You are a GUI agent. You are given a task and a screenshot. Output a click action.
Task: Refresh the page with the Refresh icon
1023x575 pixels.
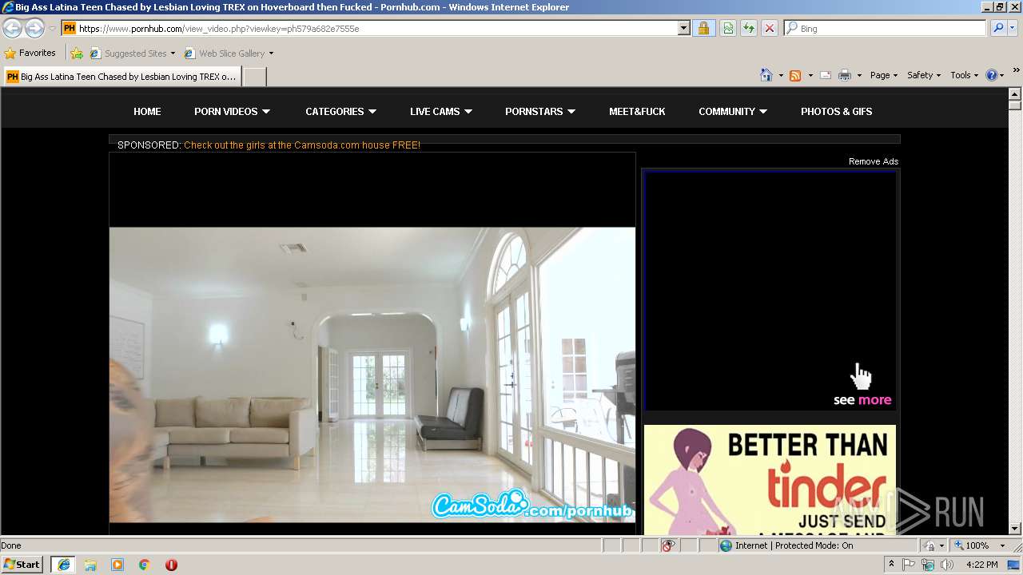[749, 29]
